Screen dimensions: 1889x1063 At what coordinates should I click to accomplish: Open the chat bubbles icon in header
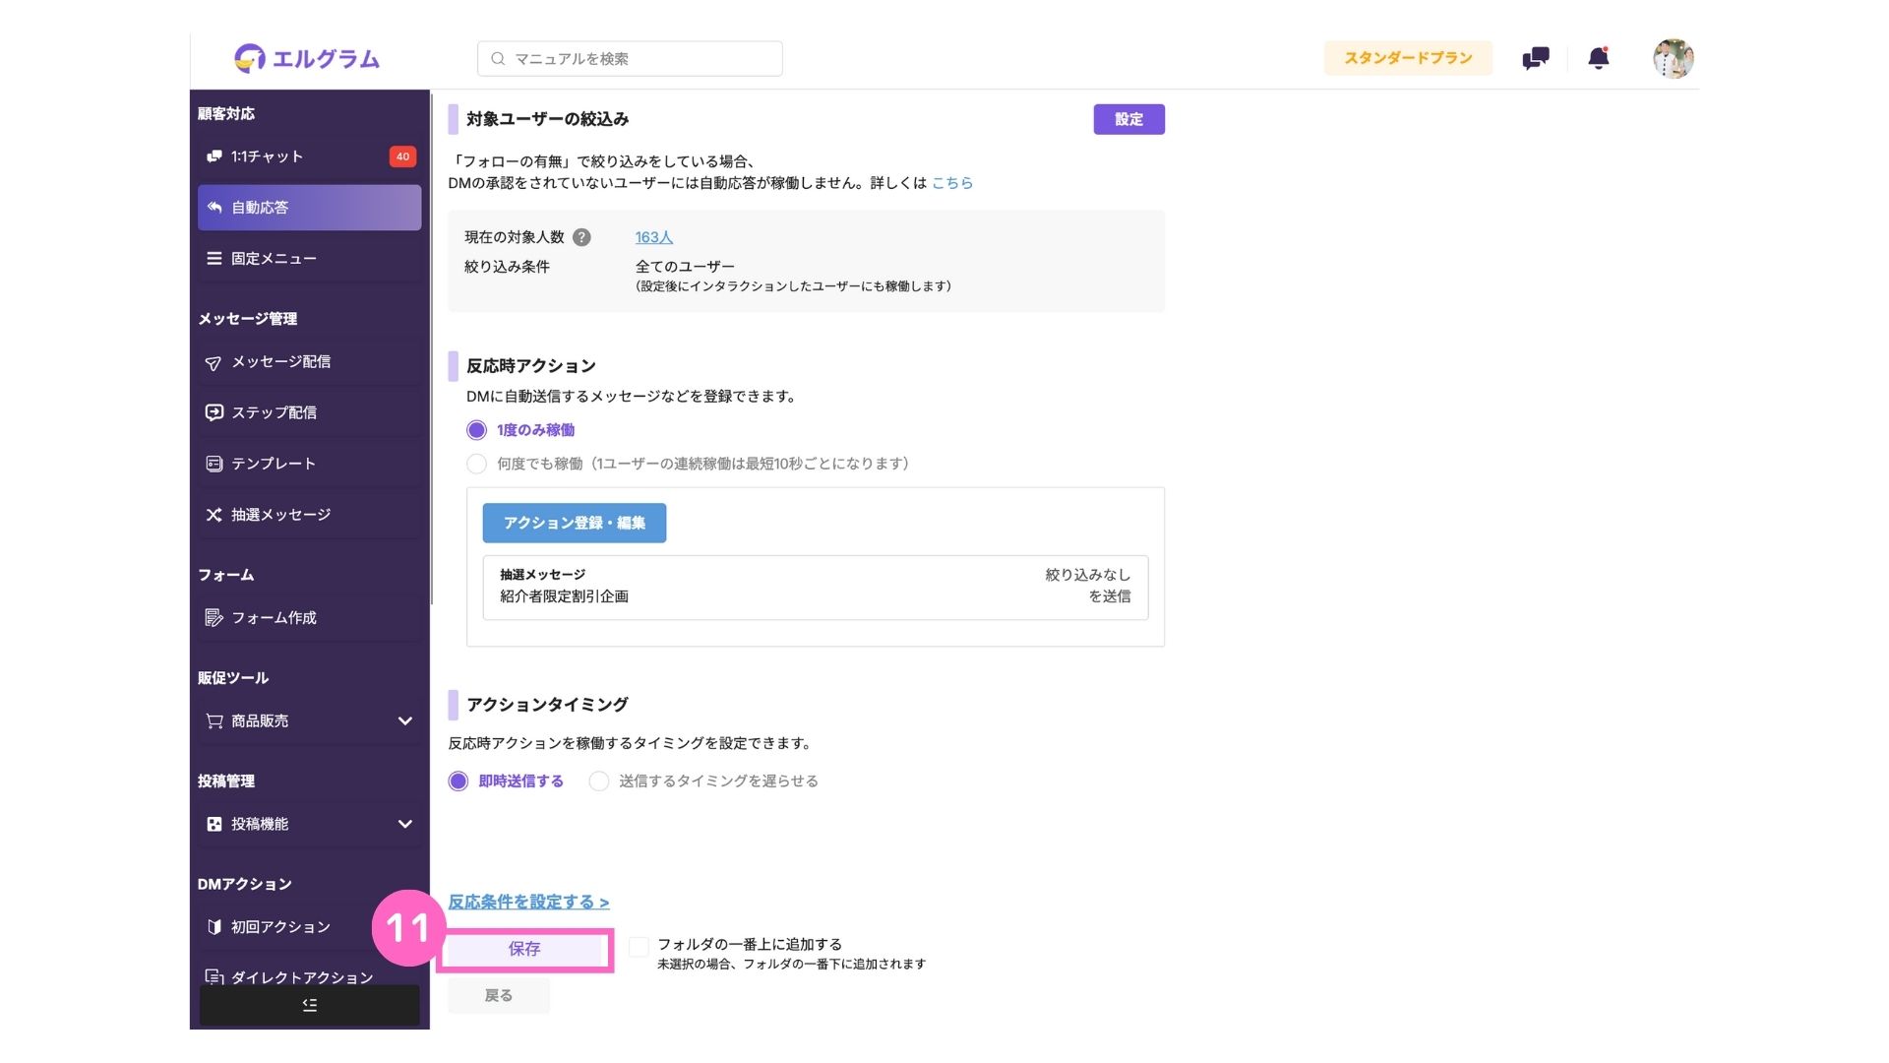(1535, 59)
